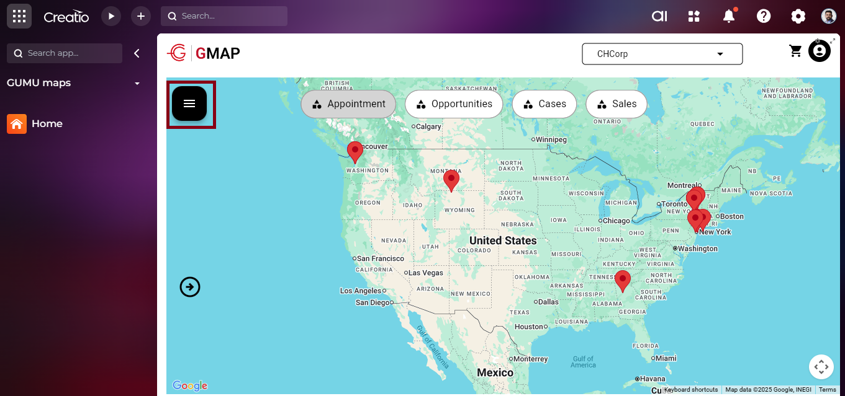The width and height of the screenshot is (845, 396).
Task: Toggle the Cases filter
Action: click(545, 104)
